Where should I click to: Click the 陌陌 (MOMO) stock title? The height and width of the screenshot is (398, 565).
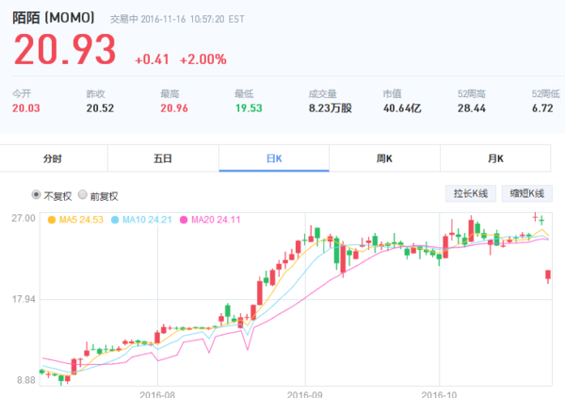(x=54, y=18)
